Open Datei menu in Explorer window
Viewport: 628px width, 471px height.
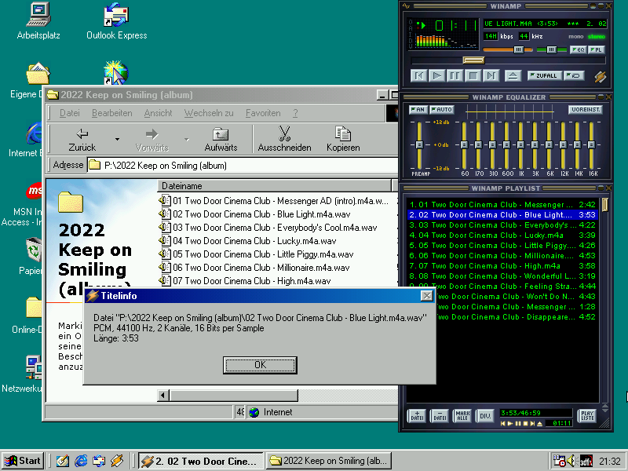[x=70, y=113]
